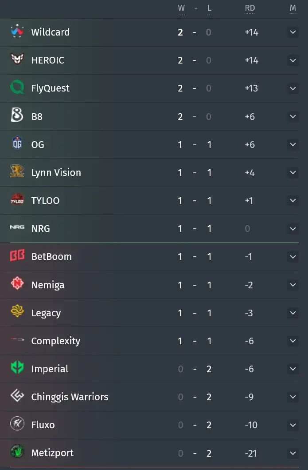The width and height of the screenshot is (308, 470).
Task: Click the BetBoom team logo
Action: coord(17,256)
